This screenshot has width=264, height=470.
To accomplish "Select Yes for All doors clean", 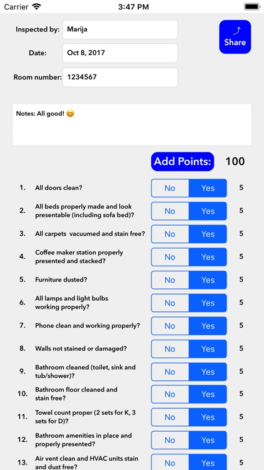I will (x=208, y=188).
